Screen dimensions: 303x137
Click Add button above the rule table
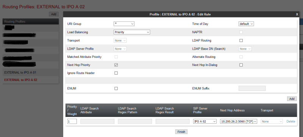[x=292, y=99]
